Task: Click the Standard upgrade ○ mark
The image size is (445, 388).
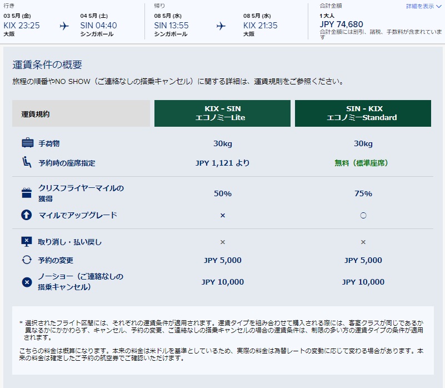Action: click(x=363, y=215)
